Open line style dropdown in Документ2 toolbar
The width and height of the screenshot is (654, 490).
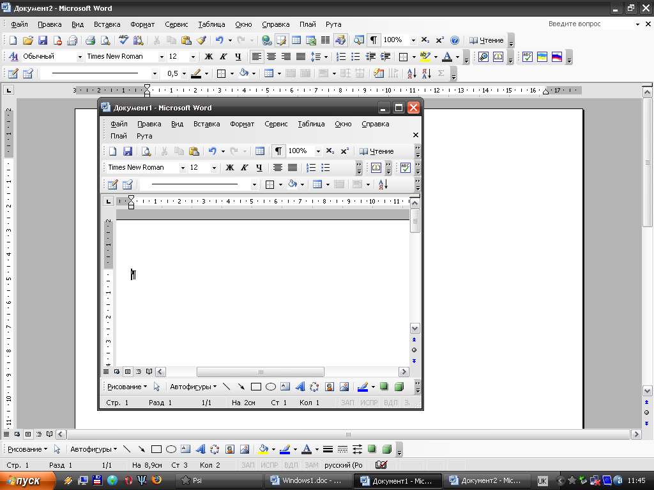[x=155, y=74]
